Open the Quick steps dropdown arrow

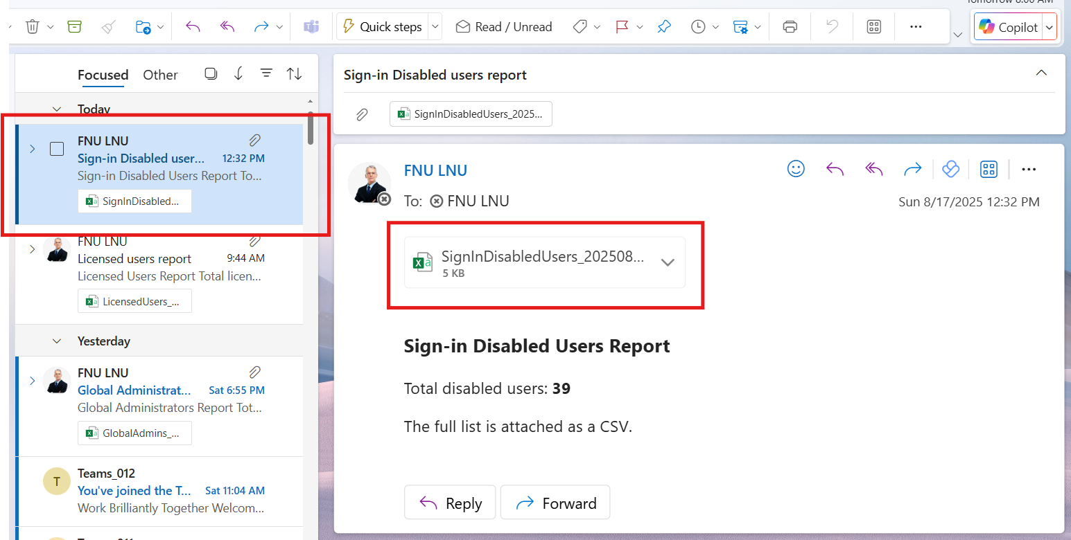click(435, 27)
